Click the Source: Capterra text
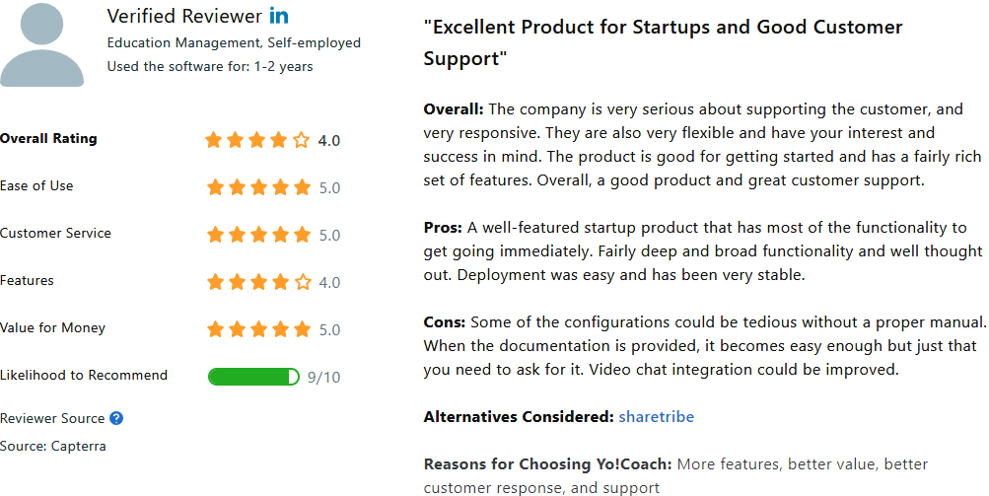 tap(53, 446)
